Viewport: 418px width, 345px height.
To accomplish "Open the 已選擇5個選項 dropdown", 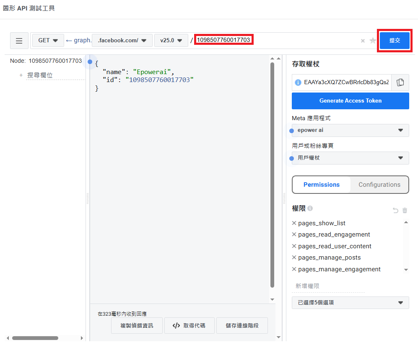I will tap(350, 303).
